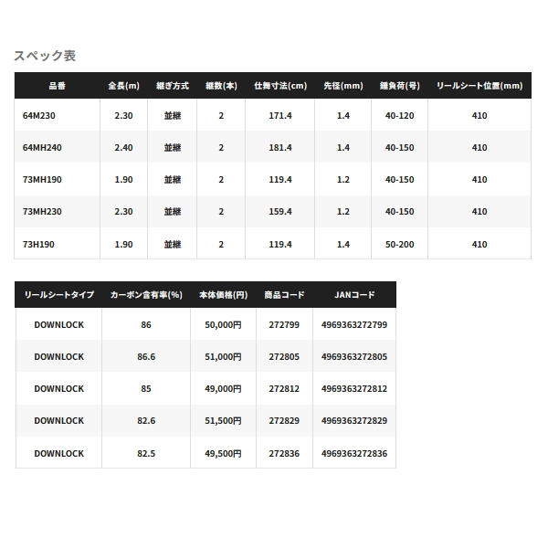Click sinker load 40-120
Viewport: 548px width, 548px height.
point(400,116)
